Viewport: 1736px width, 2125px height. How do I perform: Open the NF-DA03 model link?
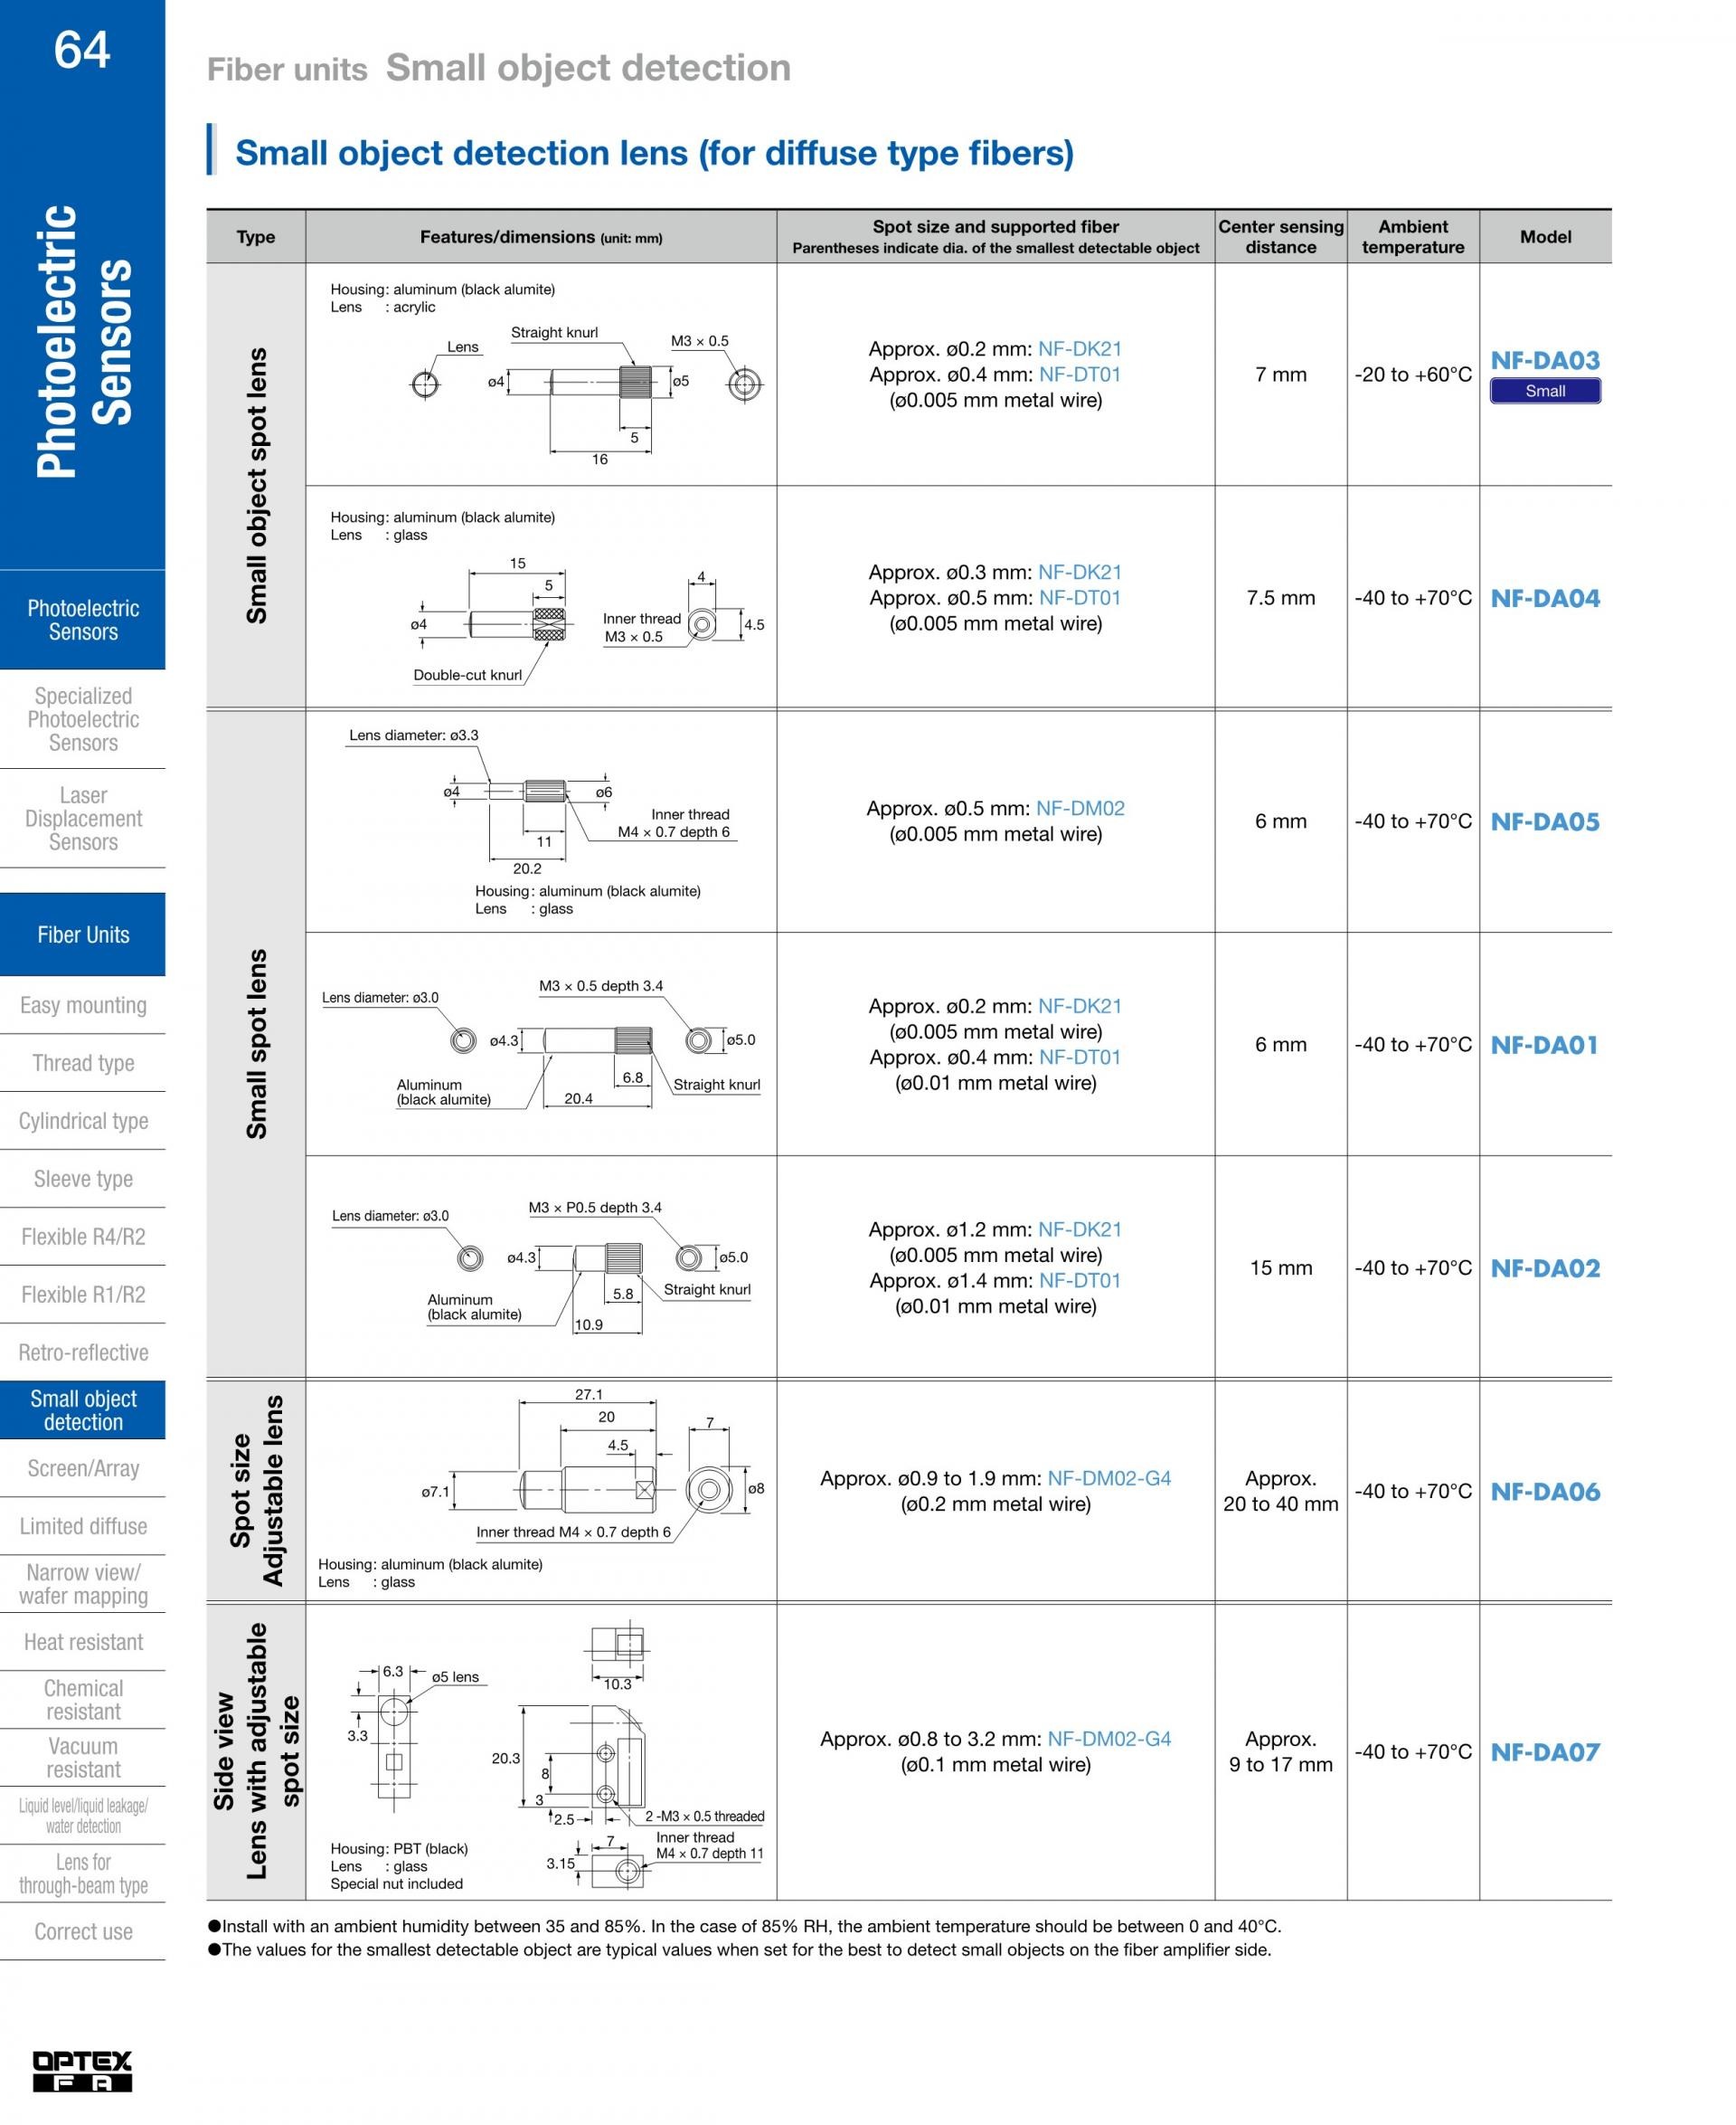[x=1545, y=360]
